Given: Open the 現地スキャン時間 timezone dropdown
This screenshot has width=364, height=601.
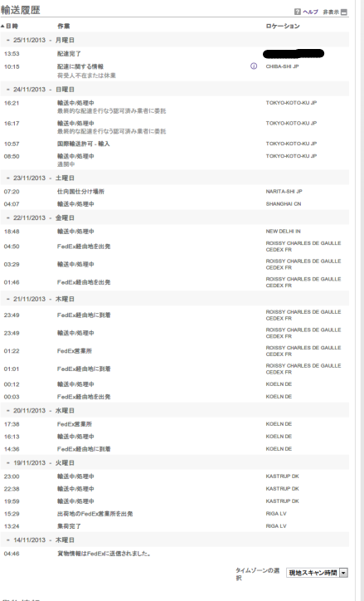Looking at the screenshot, I should point(317,573).
